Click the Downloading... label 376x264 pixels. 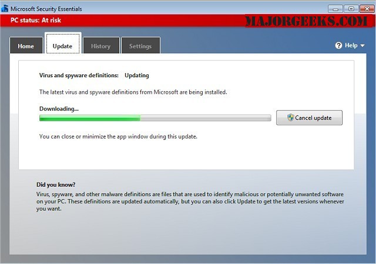[59, 109]
